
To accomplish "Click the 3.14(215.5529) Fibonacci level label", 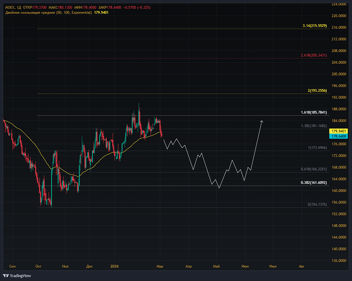I will (315, 26).
